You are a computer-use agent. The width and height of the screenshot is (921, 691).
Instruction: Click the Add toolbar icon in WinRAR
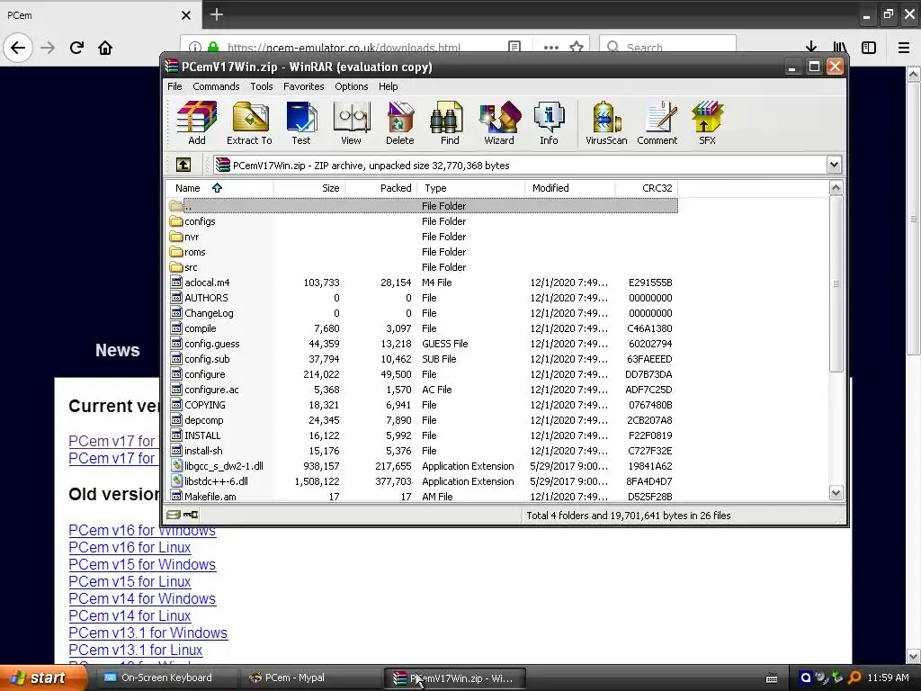tap(197, 122)
